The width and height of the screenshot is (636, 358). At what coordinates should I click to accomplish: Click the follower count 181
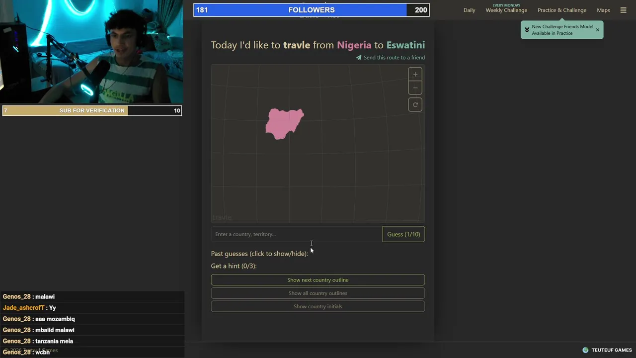202,10
